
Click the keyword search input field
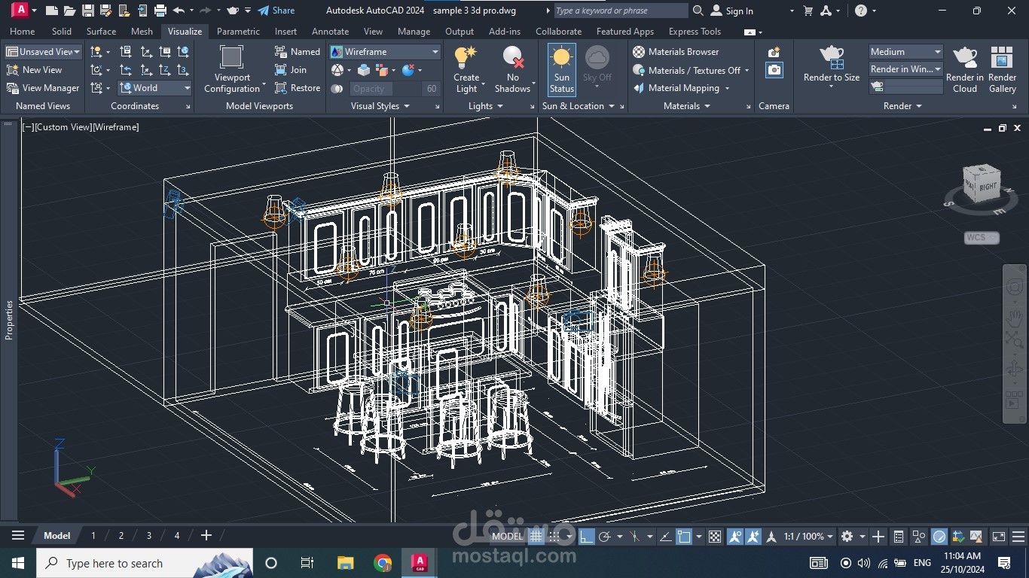click(x=620, y=11)
